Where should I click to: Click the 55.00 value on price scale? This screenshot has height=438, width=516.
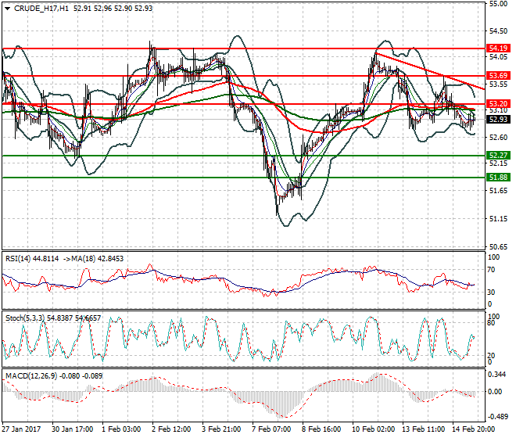tap(496, 4)
